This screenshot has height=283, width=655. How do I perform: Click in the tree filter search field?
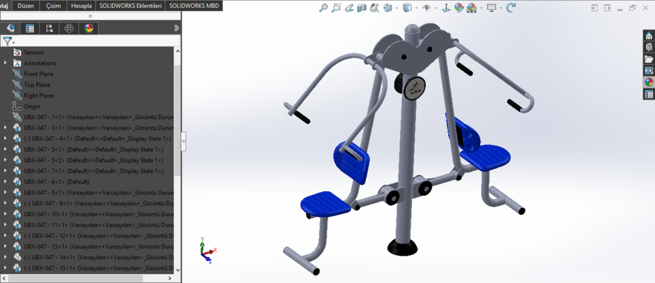(98, 41)
